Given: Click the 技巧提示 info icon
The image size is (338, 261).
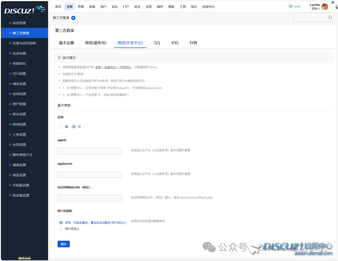Looking at the screenshot, I should 59,58.
